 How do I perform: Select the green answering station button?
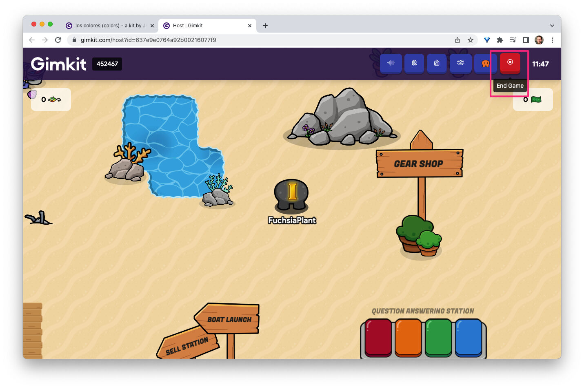(x=438, y=338)
